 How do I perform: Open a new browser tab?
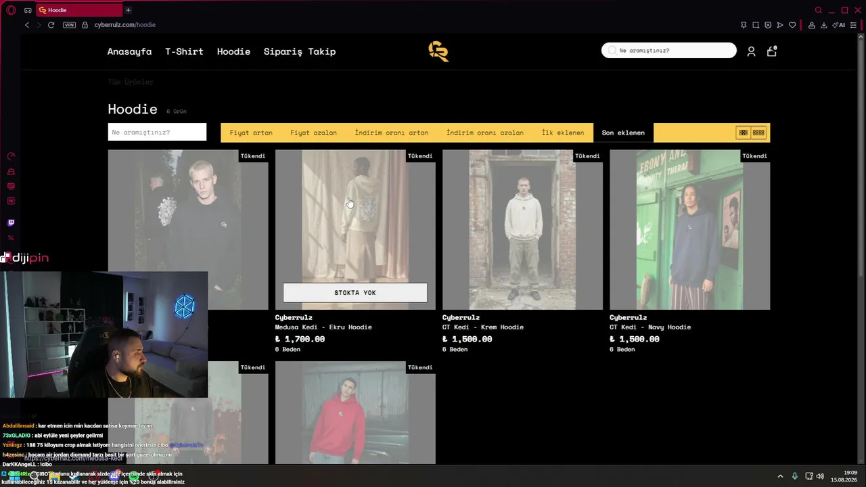tap(128, 10)
